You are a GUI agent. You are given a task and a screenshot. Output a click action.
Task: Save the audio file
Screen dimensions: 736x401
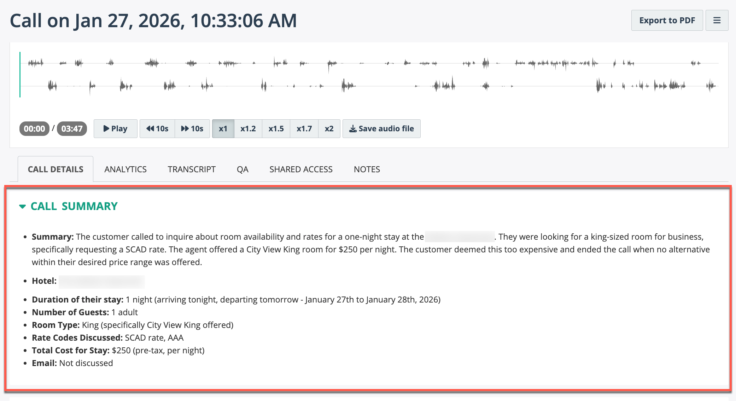(x=381, y=128)
